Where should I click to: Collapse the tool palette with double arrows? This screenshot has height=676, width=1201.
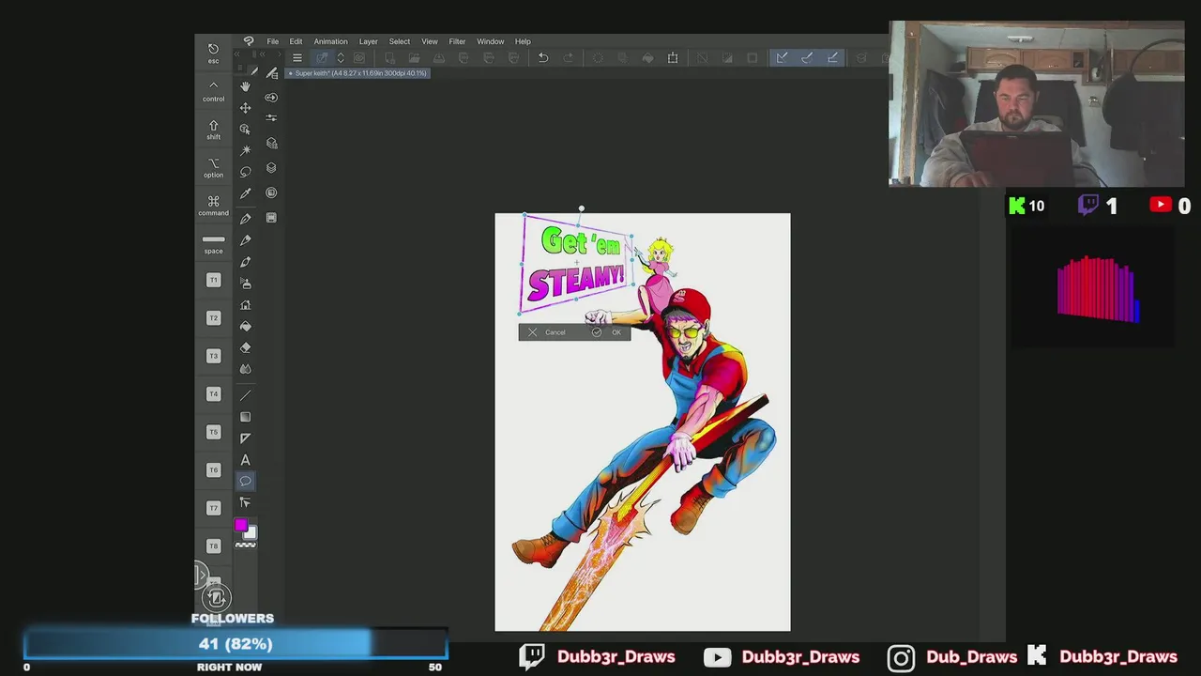[x=237, y=55]
